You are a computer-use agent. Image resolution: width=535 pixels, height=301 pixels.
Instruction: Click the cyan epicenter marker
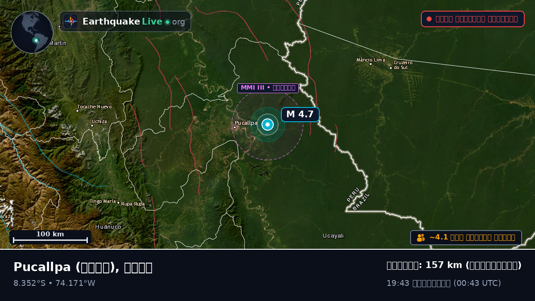267,124
